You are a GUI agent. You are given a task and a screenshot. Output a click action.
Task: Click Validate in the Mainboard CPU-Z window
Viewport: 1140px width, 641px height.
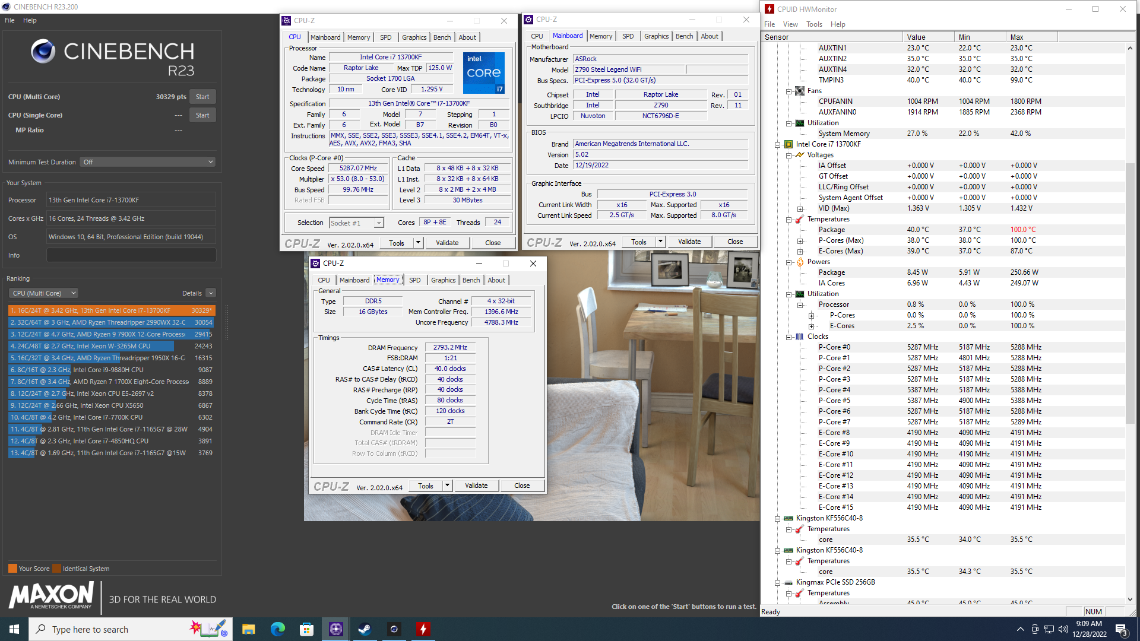[x=689, y=242]
